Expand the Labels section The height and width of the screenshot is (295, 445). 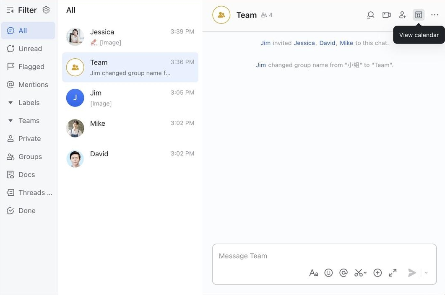10,102
